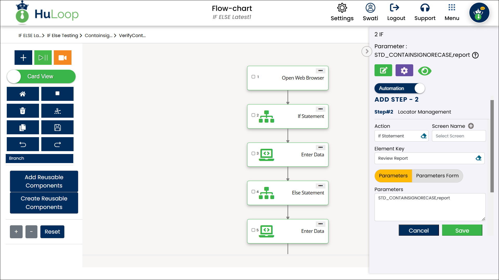Viewport: 499px width, 280px height.
Task: Click the Add Reusable Components button
Action: (x=44, y=181)
